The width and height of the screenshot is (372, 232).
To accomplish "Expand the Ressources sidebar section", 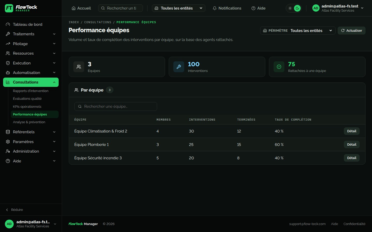I will coord(31,53).
